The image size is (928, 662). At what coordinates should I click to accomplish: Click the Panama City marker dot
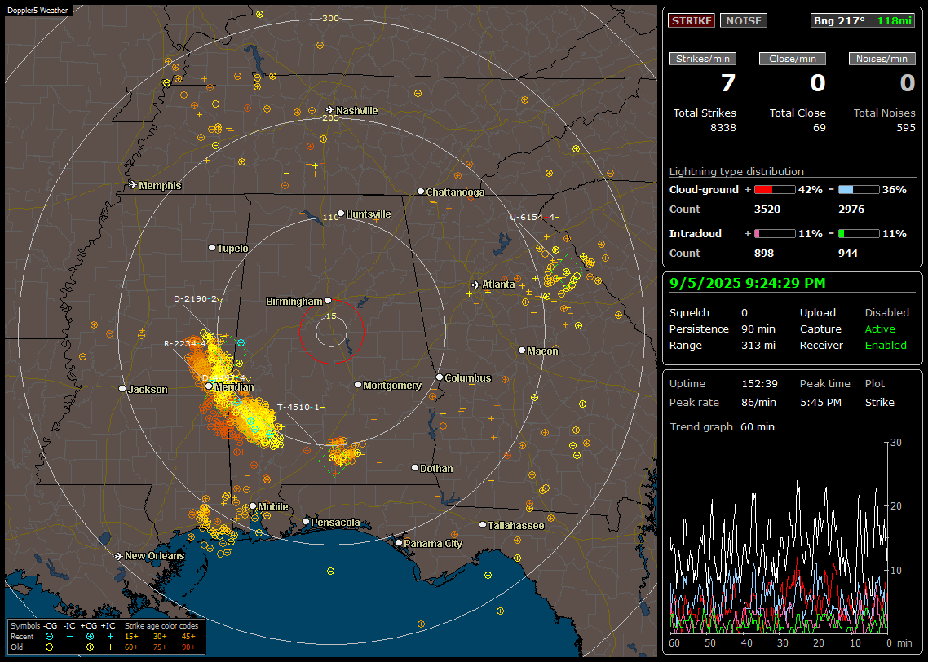[x=399, y=542]
